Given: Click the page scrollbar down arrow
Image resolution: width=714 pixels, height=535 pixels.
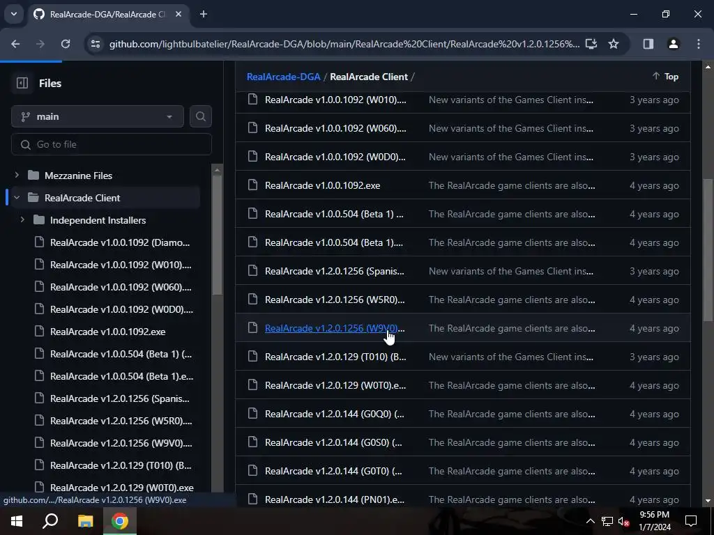Looking at the screenshot, I should point(708,501).
